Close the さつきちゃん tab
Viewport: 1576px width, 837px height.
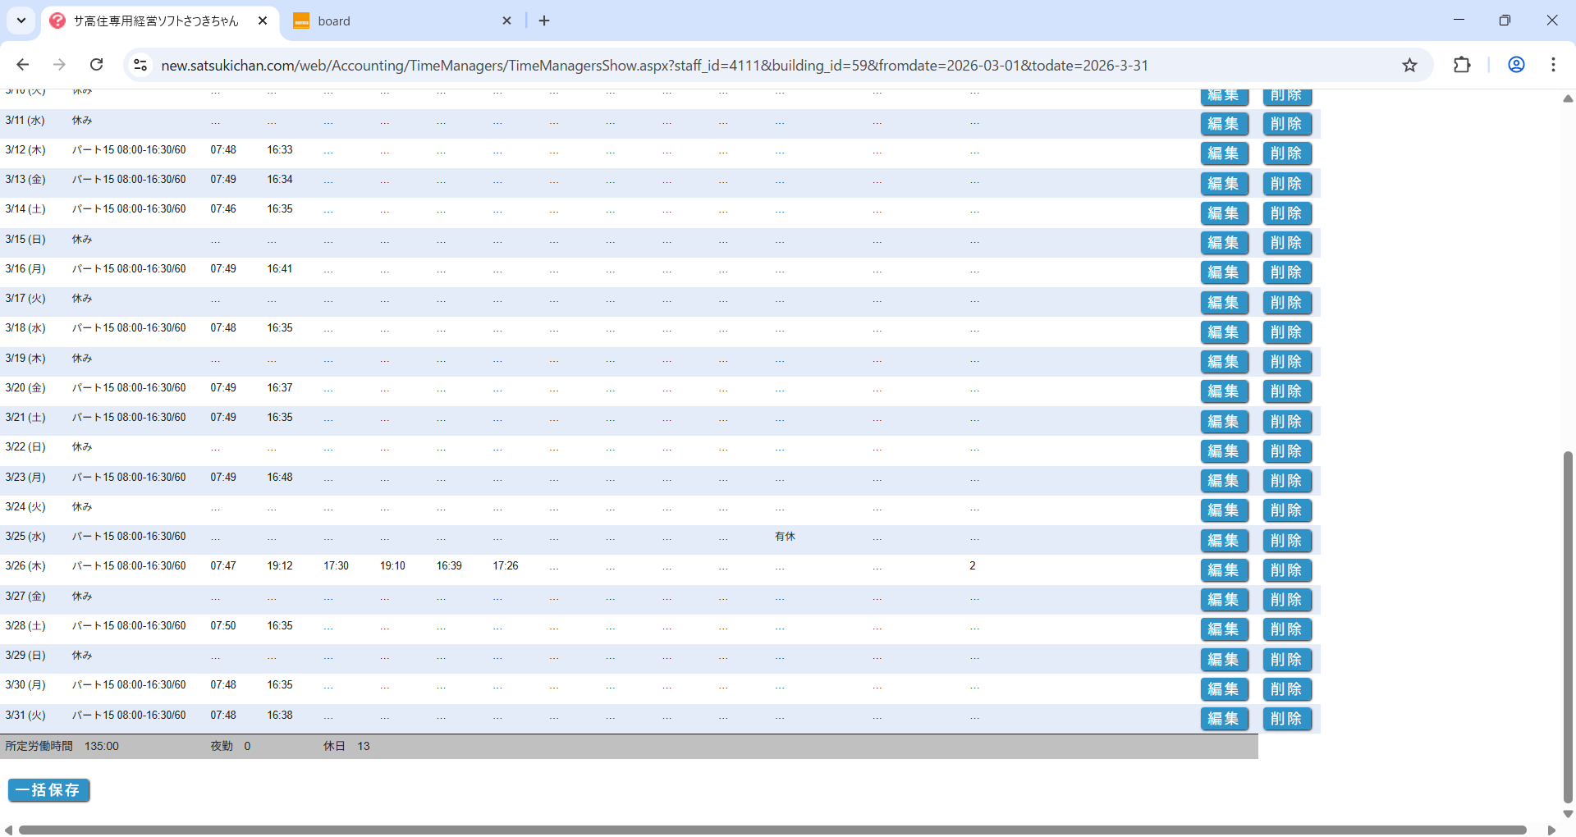(263, 21)
